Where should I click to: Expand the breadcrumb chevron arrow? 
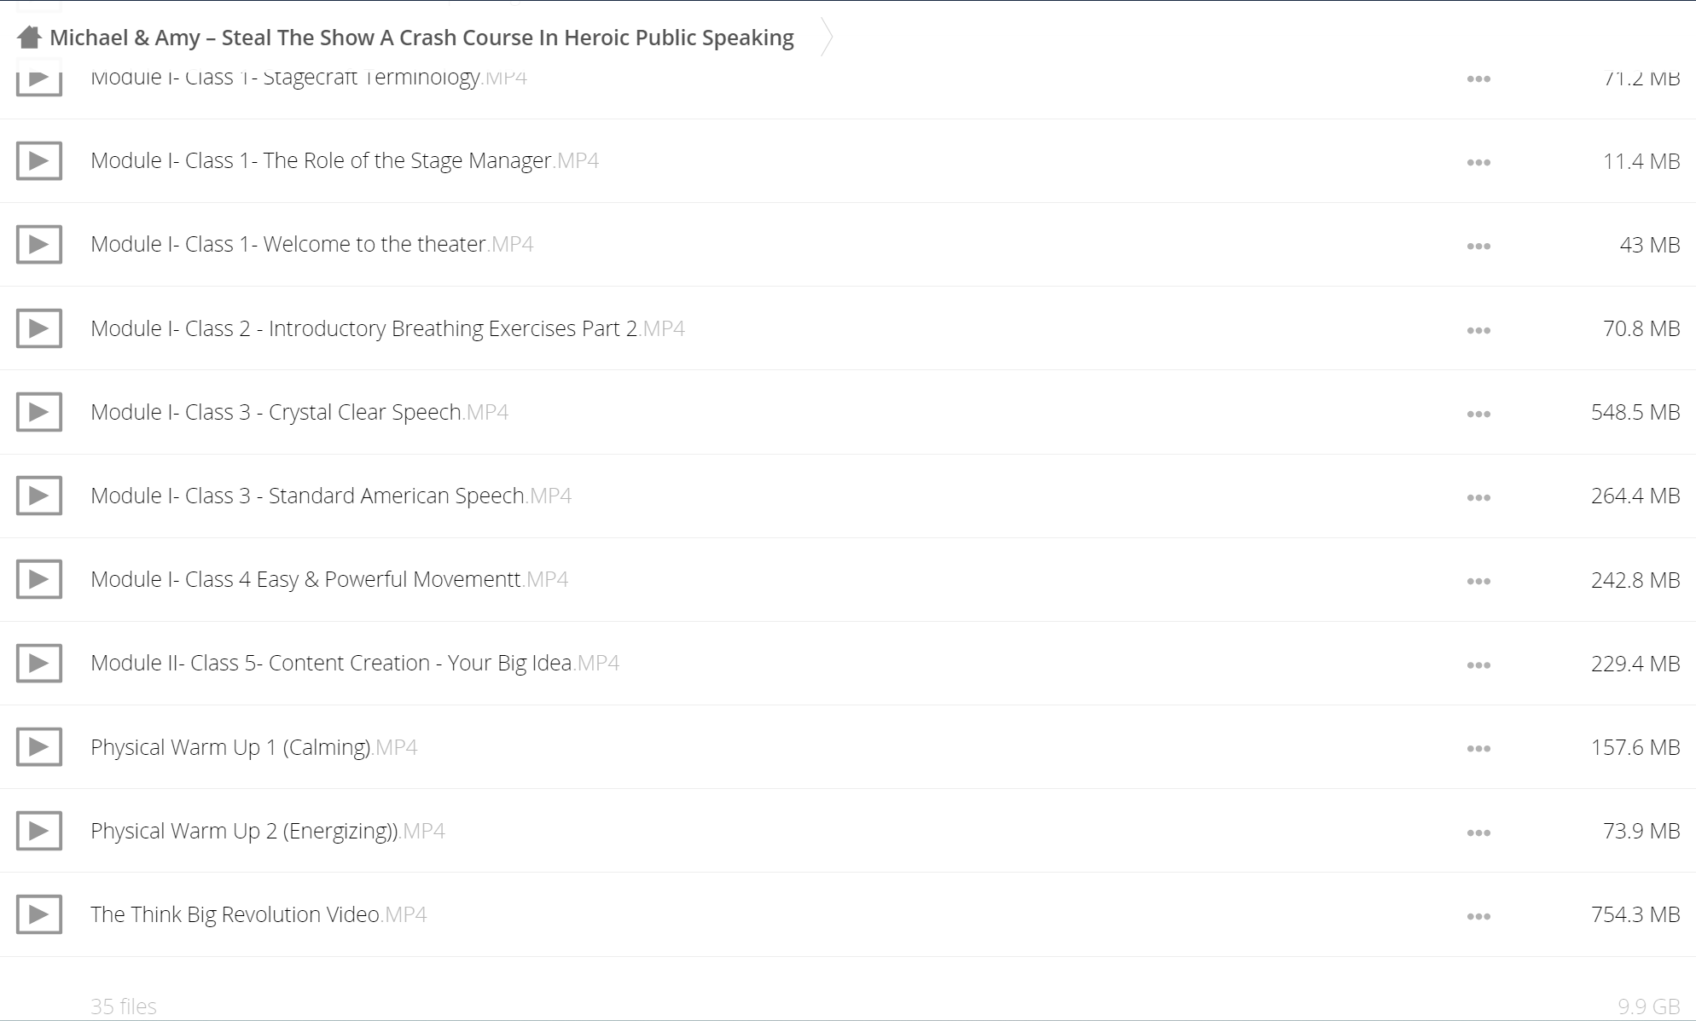click(x=826, y=38)
